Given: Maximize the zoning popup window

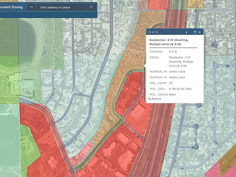Looking at the screenshot, I should coord(195,32).
